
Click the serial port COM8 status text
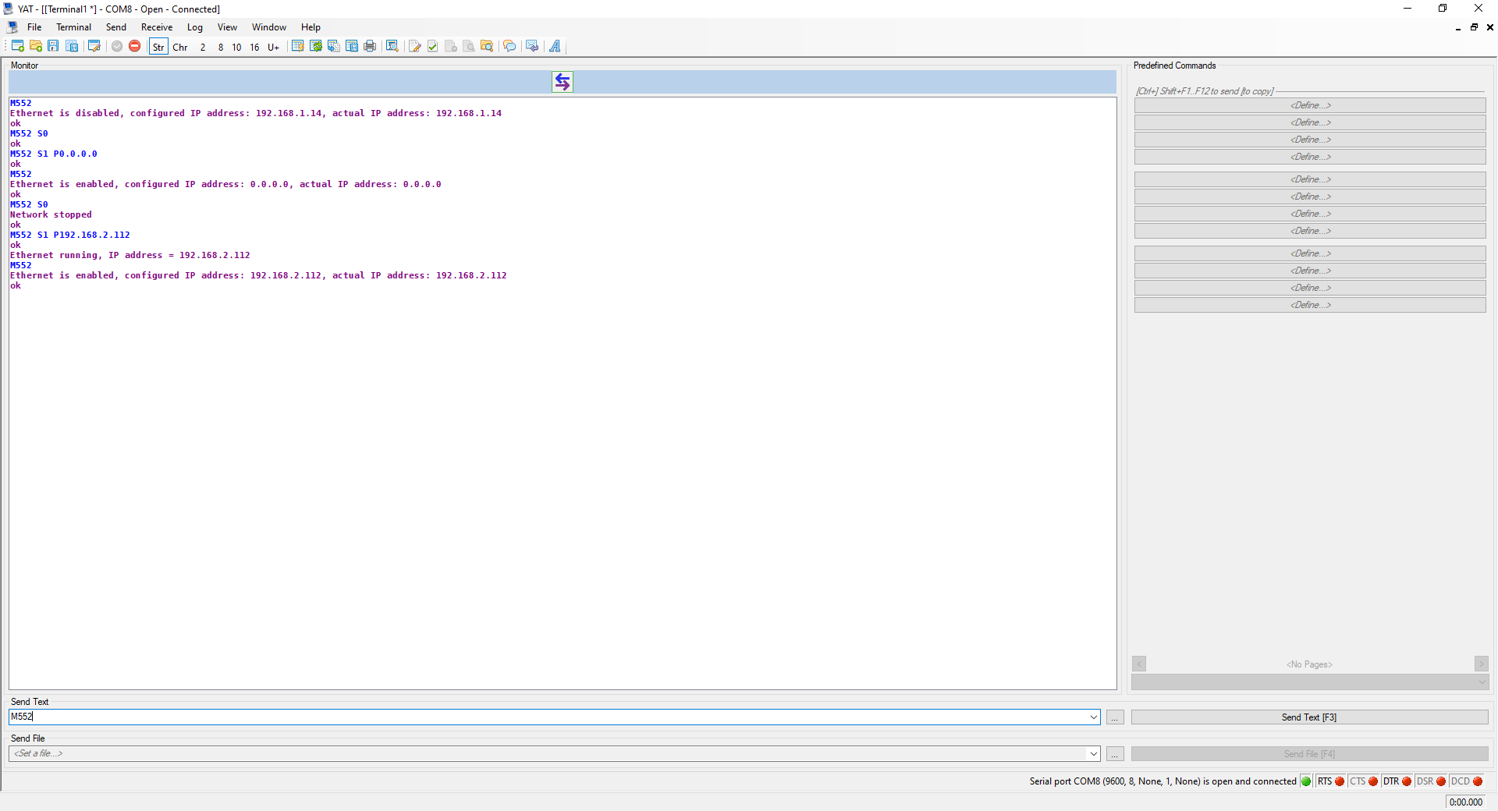tap(1163, 781)
